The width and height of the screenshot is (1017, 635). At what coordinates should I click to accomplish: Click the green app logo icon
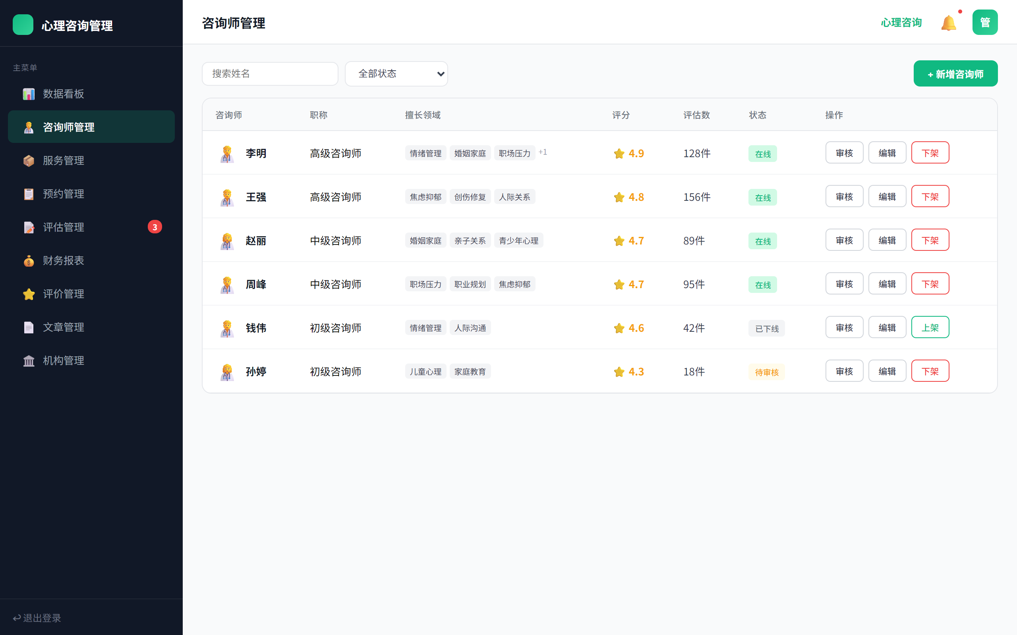tap(23, 25)
